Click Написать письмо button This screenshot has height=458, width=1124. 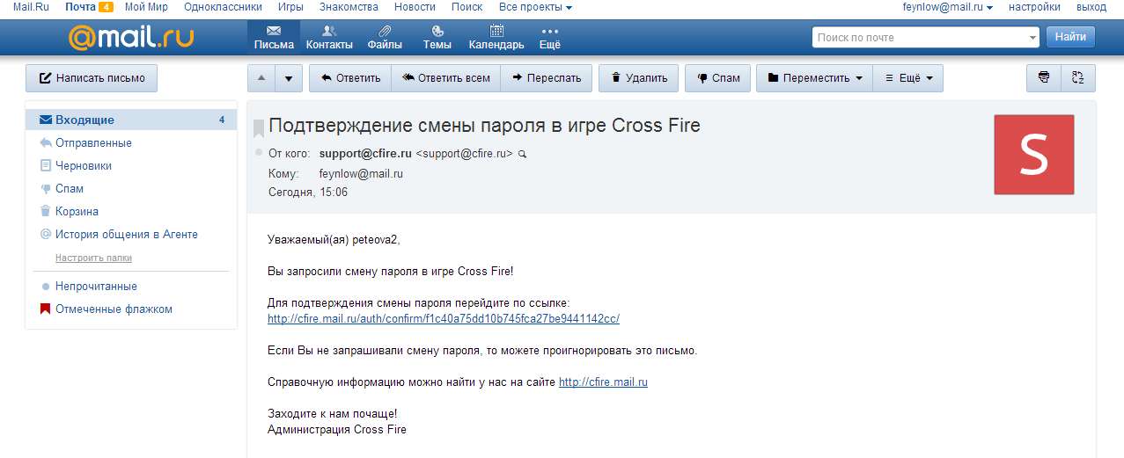tap(92, 78)
